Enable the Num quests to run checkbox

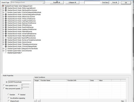point(4,85)
